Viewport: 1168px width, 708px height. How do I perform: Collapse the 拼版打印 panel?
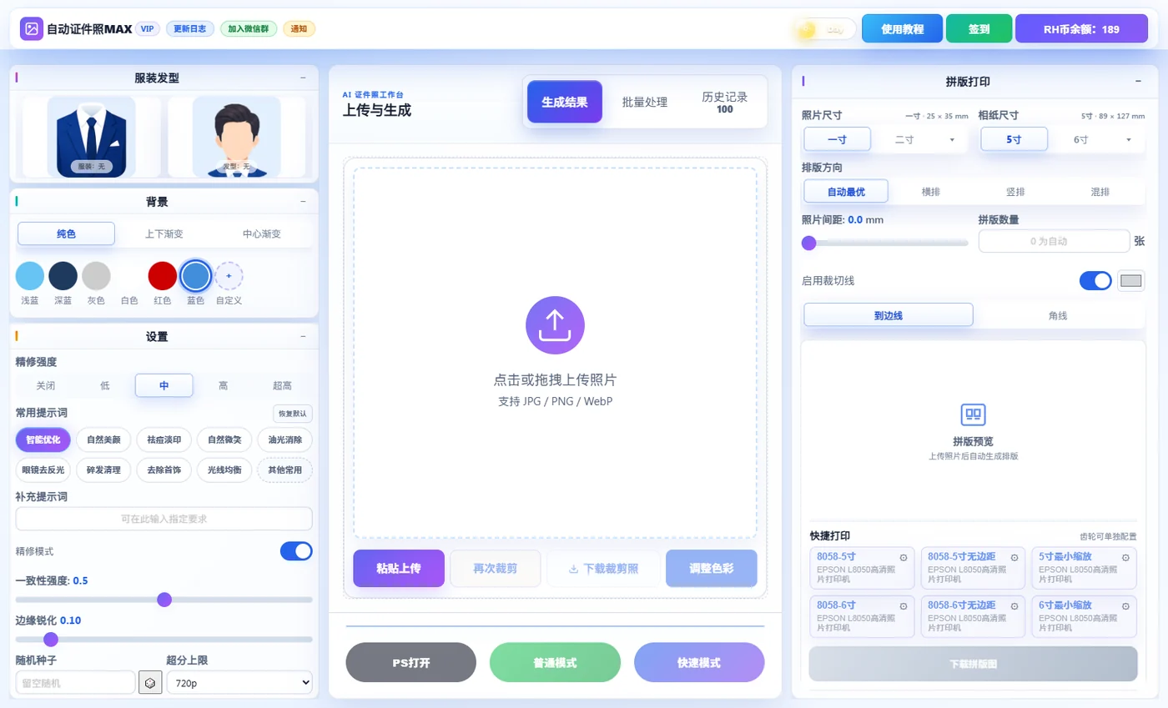(x=1139, y=81)
